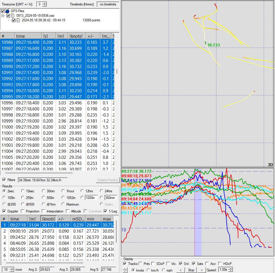The height and width of the screenshot is (273, 275).
Task: Switch speed units to km/h
Action: [148, 270]
